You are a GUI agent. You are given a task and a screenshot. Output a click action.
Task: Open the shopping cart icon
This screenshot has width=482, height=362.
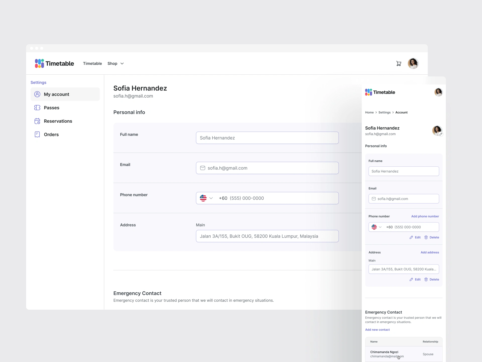click(x=398, y=64)
